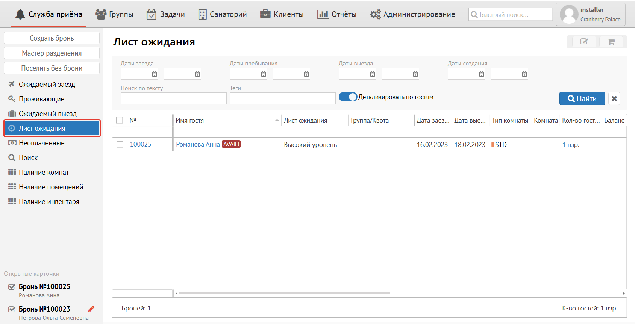Click the installer user avatar
Screen dimensions: 635x324
(568, 14)
